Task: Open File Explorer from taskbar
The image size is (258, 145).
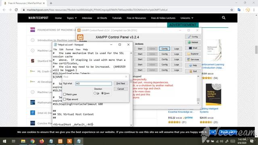Action: click(23, 141)
